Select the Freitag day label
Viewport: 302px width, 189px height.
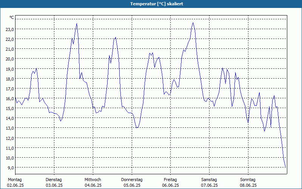point(171,180)
